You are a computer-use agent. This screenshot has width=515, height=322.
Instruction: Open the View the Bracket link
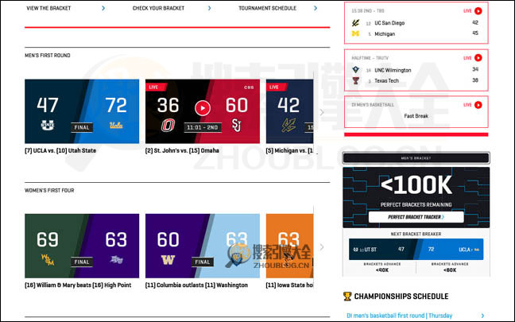coord(48,8)
